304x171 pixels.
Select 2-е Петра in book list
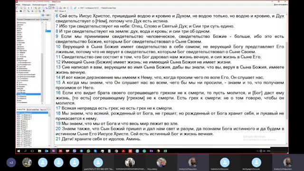[21, 92]
